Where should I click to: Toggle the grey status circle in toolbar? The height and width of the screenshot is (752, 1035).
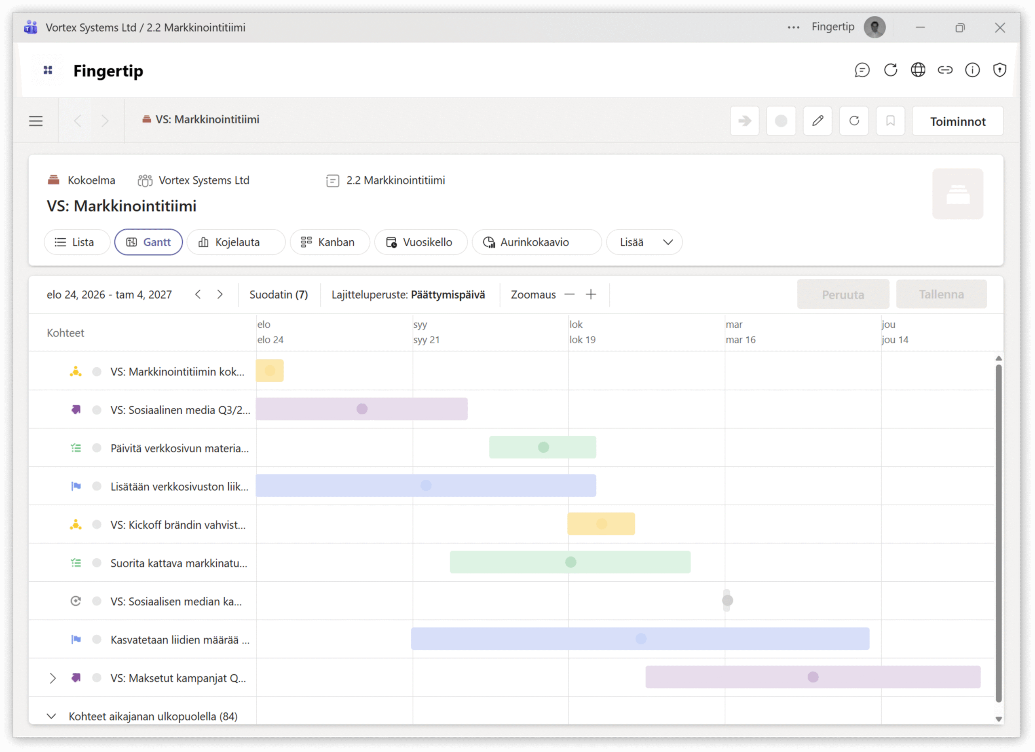pos(781,121)
